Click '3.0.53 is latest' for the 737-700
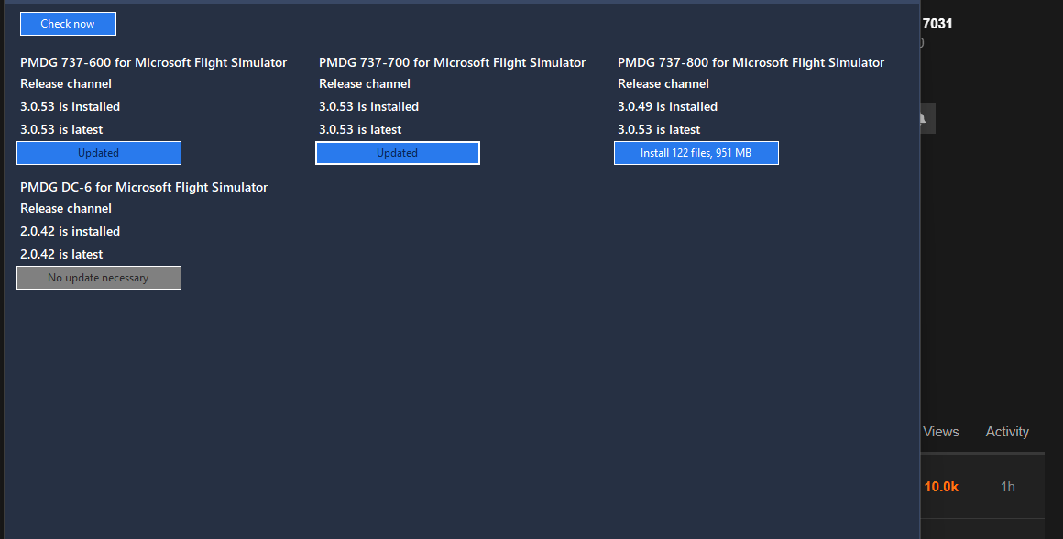The width and height of the screenshot is (1063, 539). click(360, 129)
